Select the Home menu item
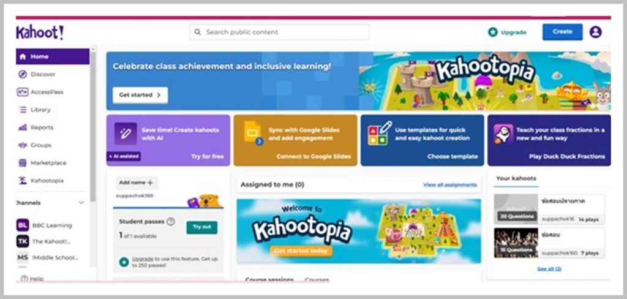 [53, 56]
